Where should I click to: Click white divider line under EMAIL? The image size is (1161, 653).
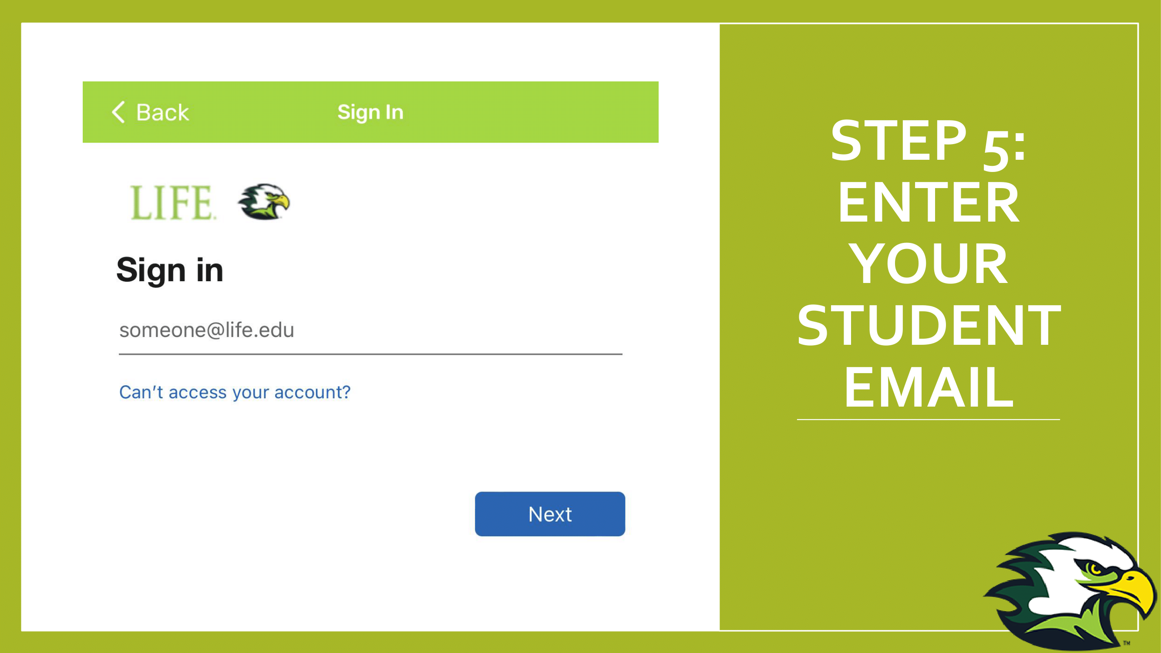click(929, 420)
